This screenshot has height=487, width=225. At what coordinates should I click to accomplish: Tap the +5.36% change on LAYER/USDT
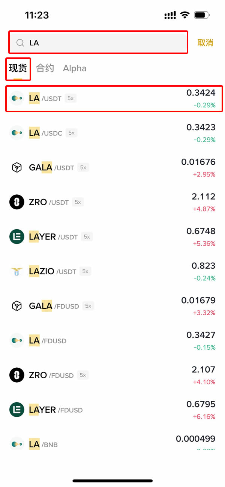204,243
